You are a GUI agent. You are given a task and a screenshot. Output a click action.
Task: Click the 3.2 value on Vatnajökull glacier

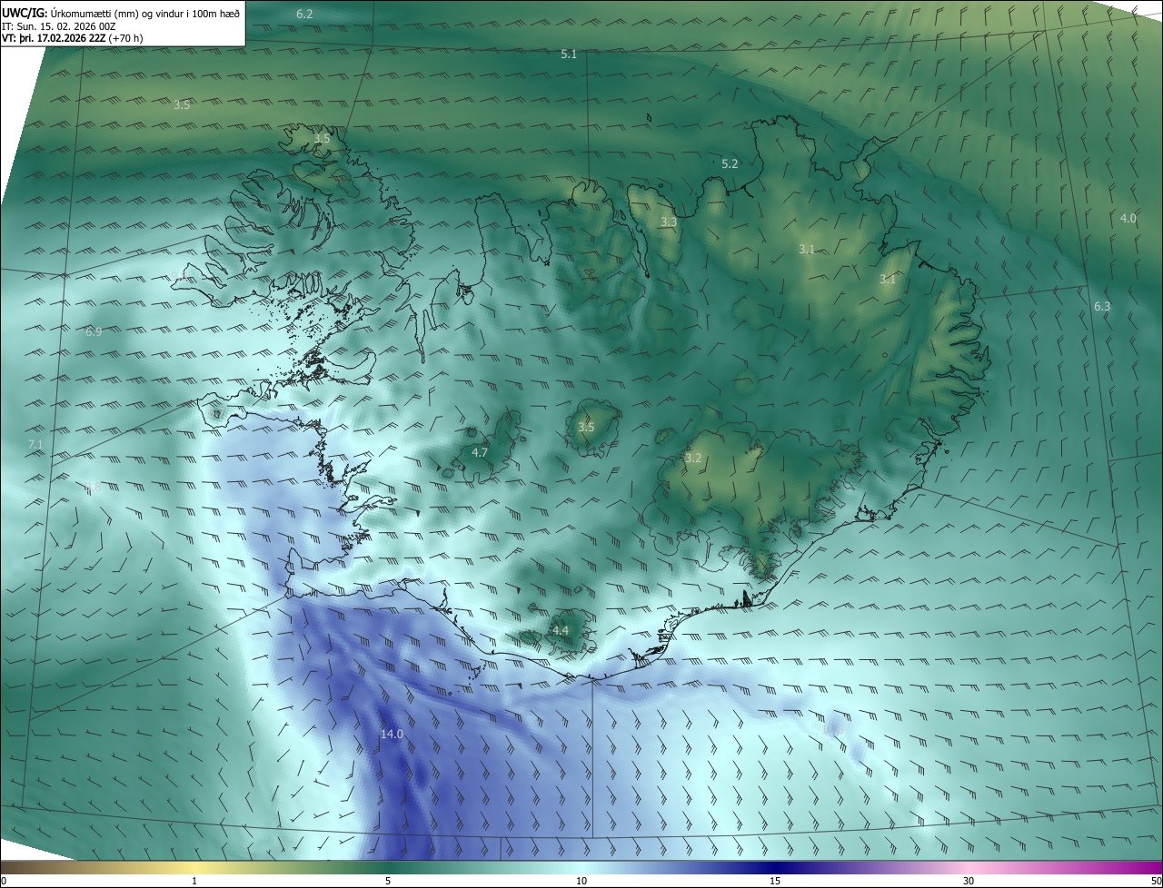(693, 459)
